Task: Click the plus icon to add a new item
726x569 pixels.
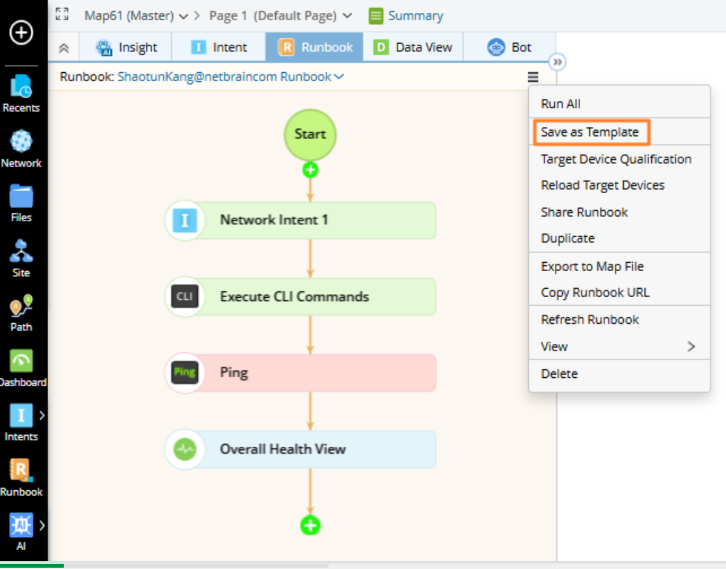Action: click(21, 33)
